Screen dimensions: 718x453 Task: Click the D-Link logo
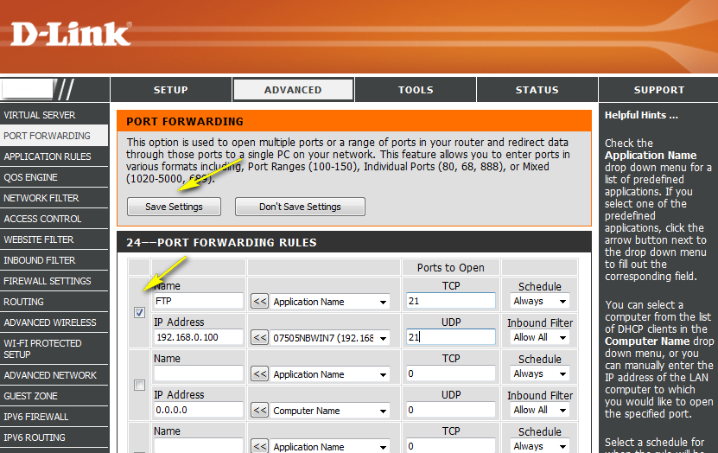[x=71, y=34]
